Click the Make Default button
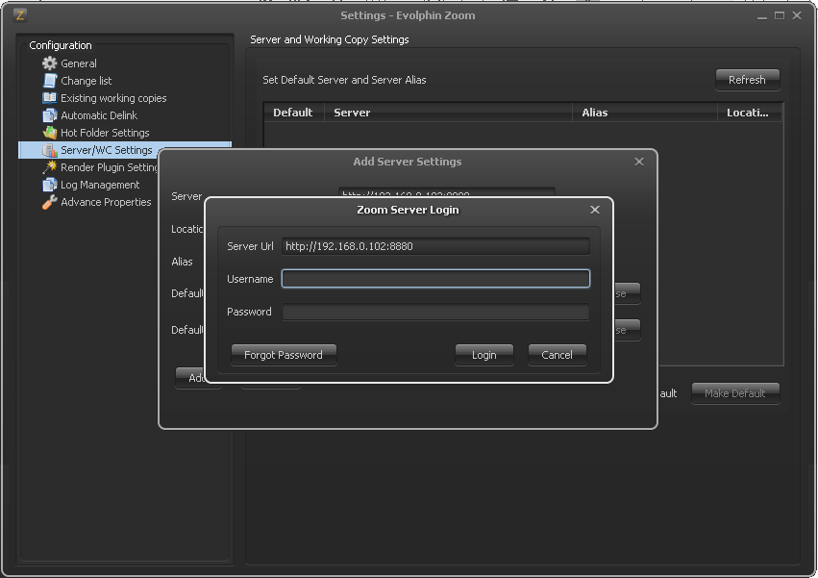818x578 pixels. coord(735,393)
